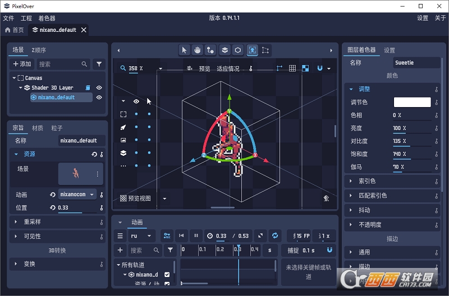The width and height of the screenshot is (449, 296).
Task: Toggle the axis guides icon
Action: [x=279, y=68]
